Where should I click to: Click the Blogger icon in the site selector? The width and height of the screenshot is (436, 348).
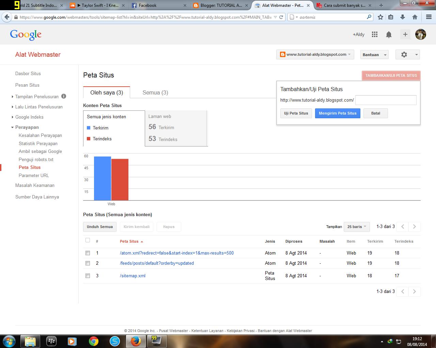[x=283, y=54]
